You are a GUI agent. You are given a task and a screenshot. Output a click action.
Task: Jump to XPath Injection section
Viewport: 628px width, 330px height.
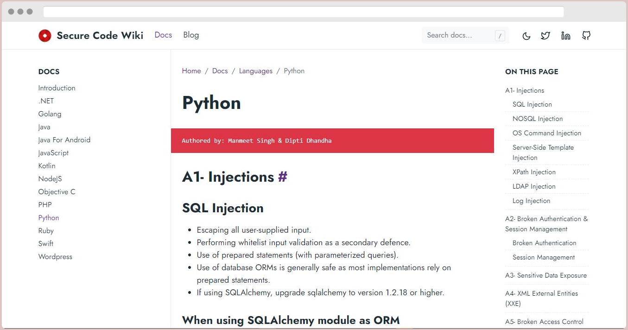534,172
